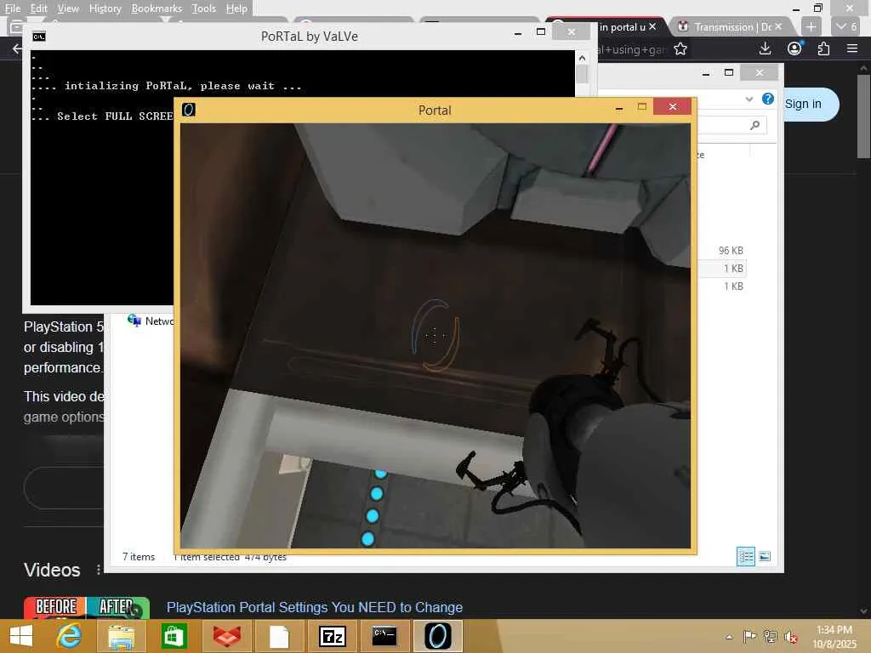Screen dimensions: 871x653
Task: Open the Firefox History menu
Action: point(105,9)
